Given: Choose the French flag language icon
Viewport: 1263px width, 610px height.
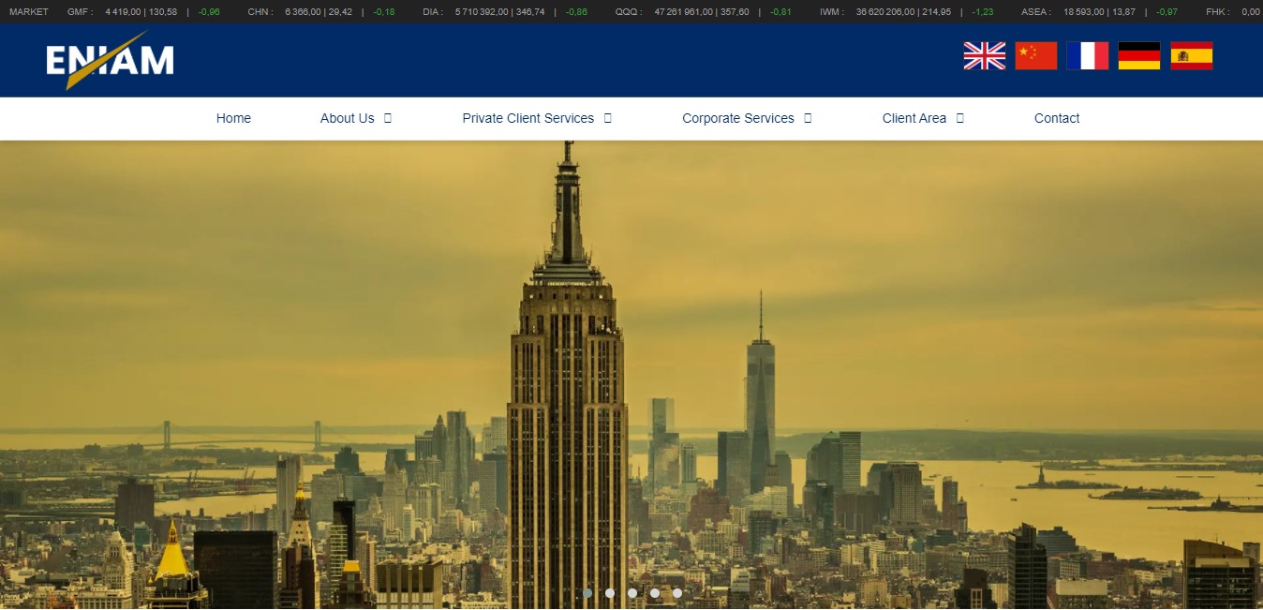Looking at the screenshot, I should [x=1087, y=56].
